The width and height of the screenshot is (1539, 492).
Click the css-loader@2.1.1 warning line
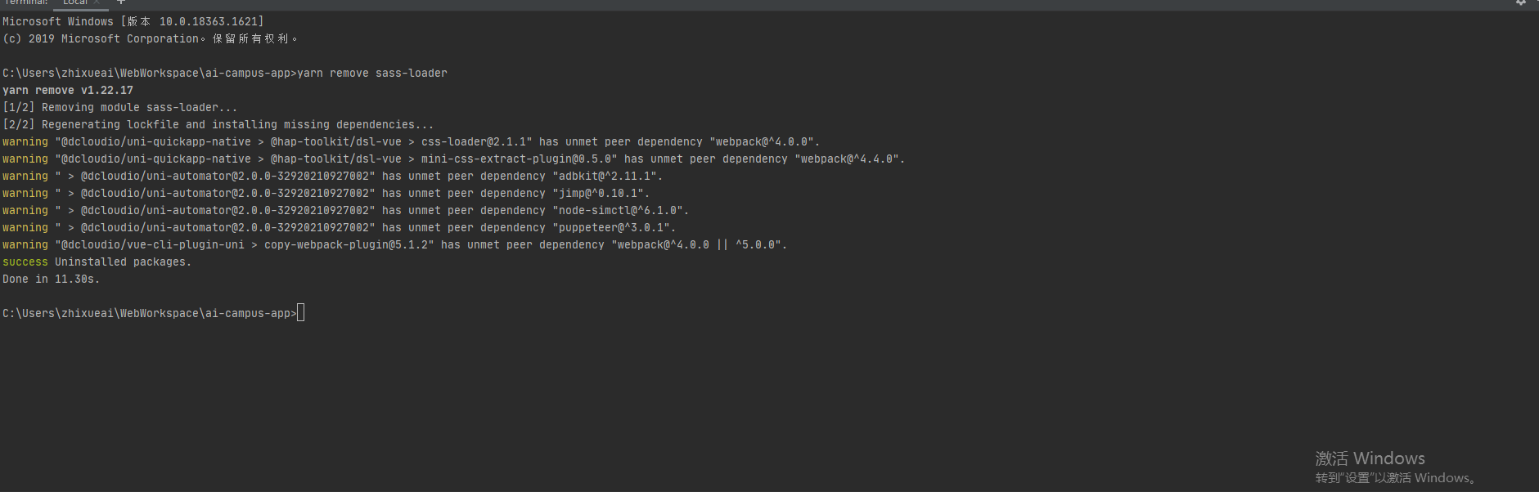pos(409,141)
